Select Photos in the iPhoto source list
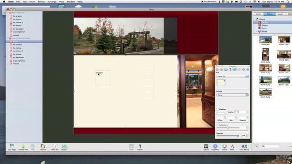Viewport: 292px width, 164px height. pos(265,26)
